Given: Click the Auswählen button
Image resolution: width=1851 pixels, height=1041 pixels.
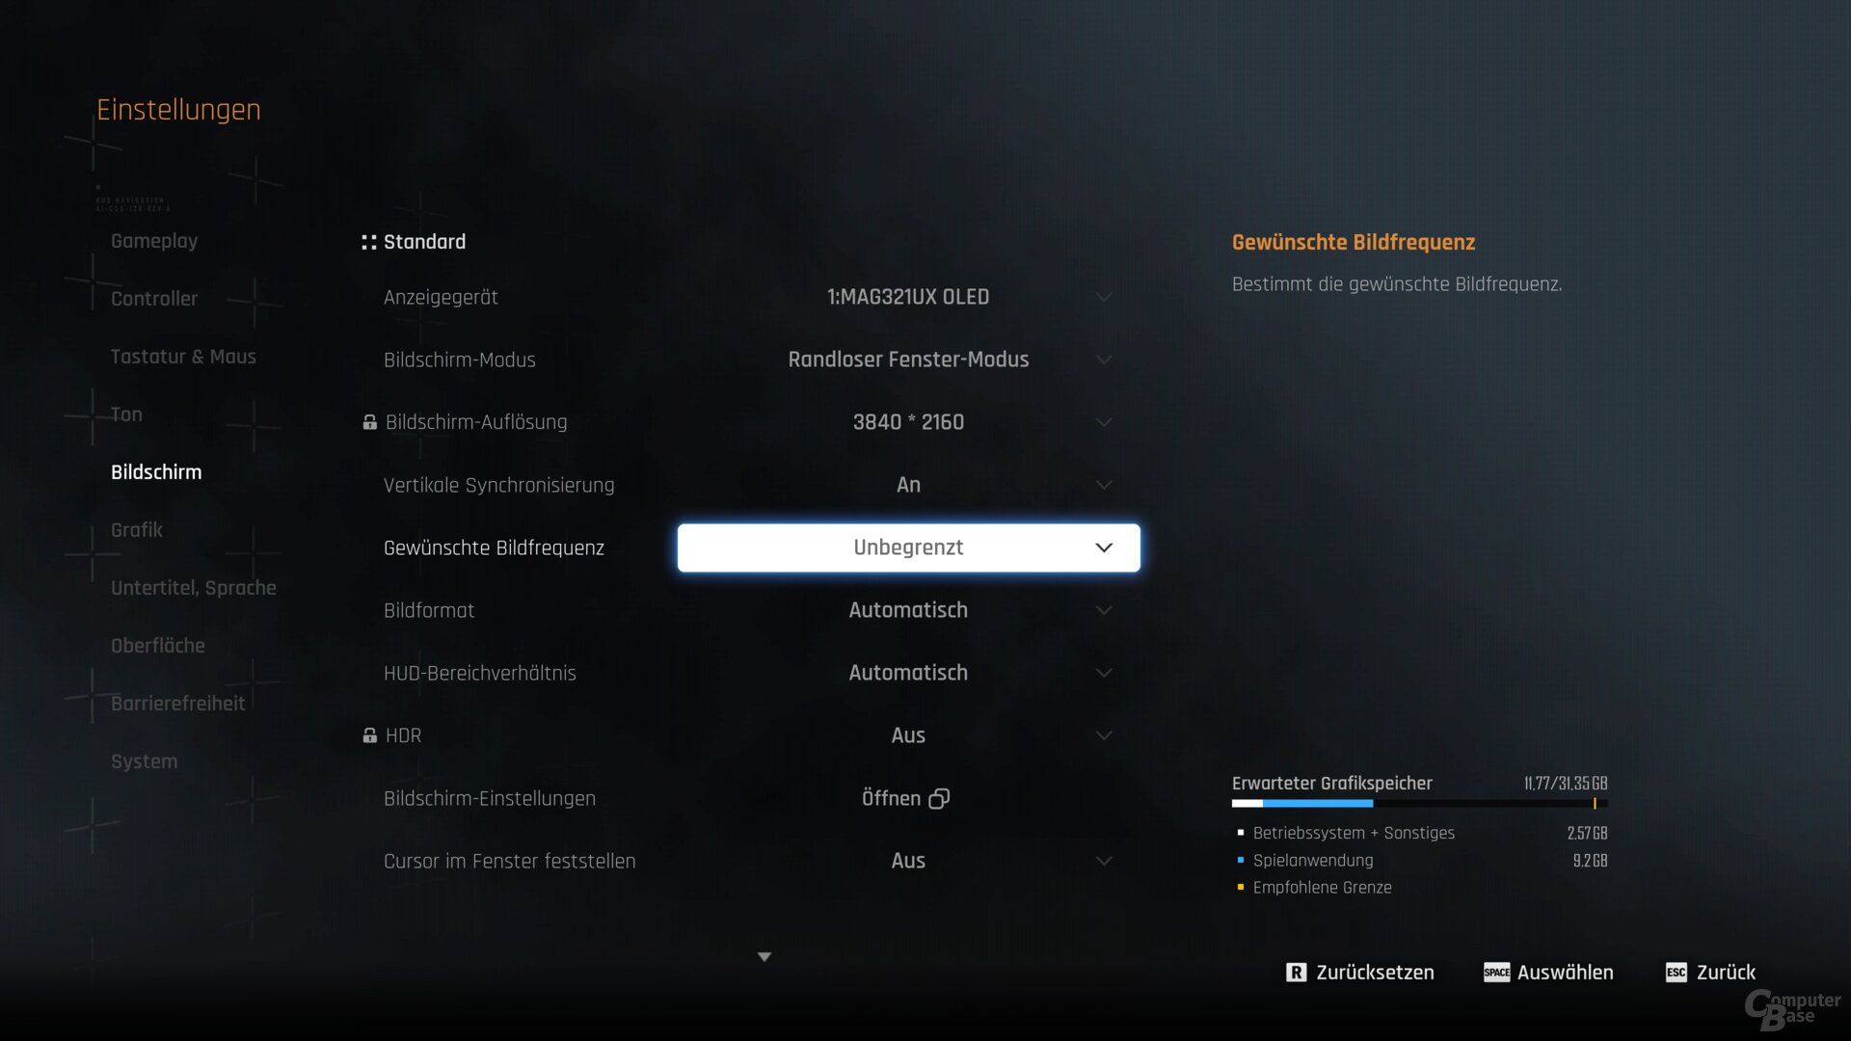Looking at the screenshot, I should coord(1548,973).
